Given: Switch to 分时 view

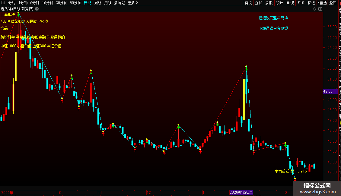Looking at the screenshot, I should 12,3.
